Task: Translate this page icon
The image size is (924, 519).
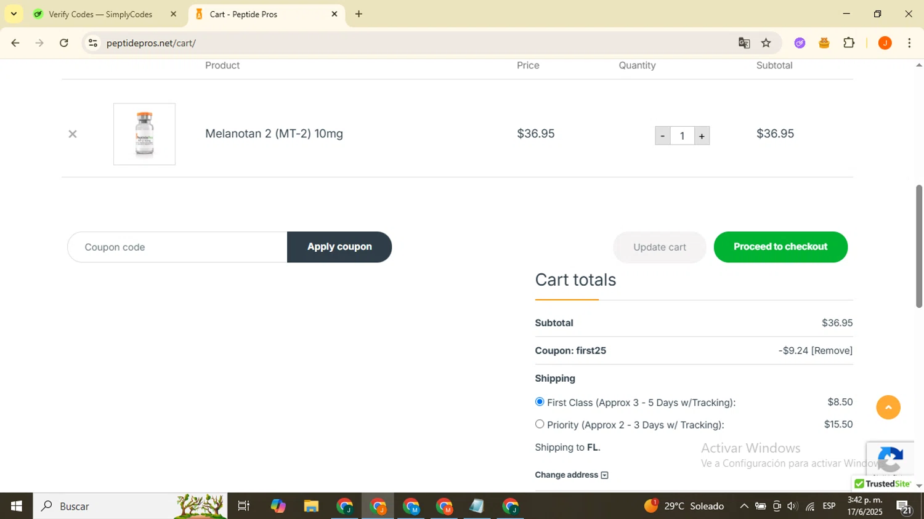Action: (744, 43)
